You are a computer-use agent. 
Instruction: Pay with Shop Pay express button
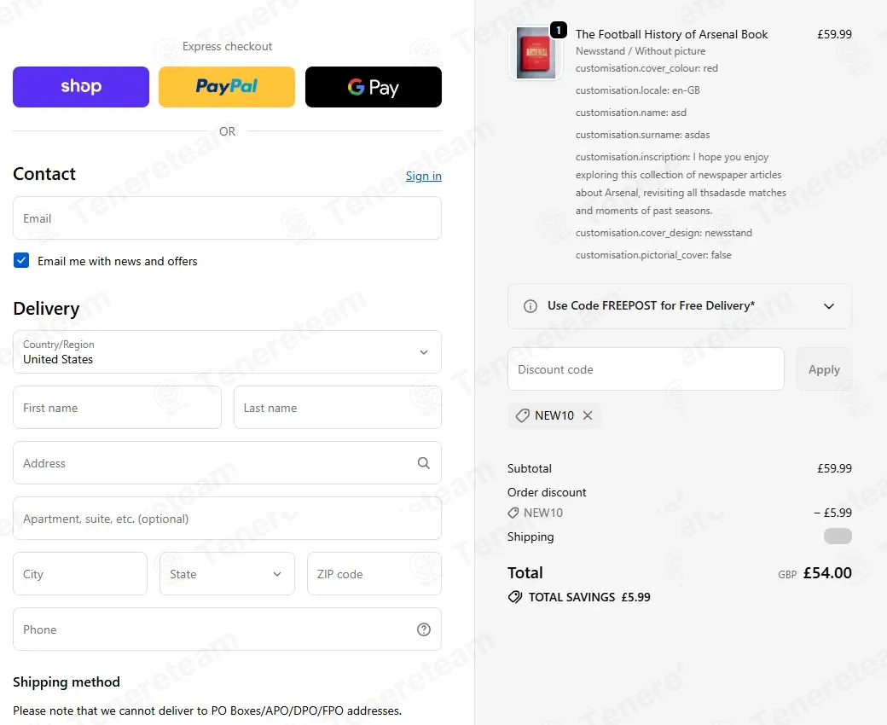(x=81, y=86)
